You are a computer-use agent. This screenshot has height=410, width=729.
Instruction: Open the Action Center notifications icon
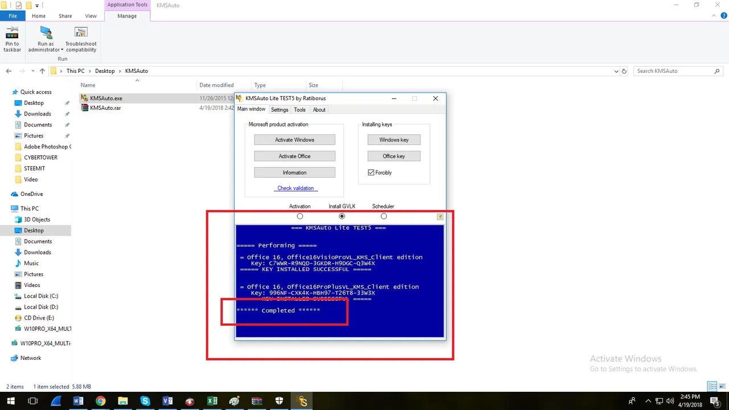tap(715, 401)
